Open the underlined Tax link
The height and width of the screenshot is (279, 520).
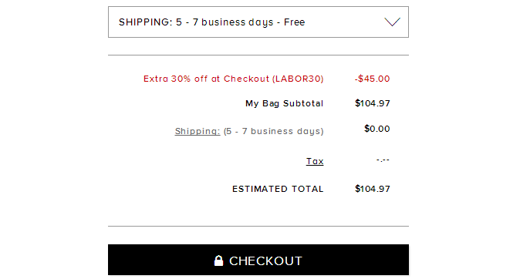(315, 161)
